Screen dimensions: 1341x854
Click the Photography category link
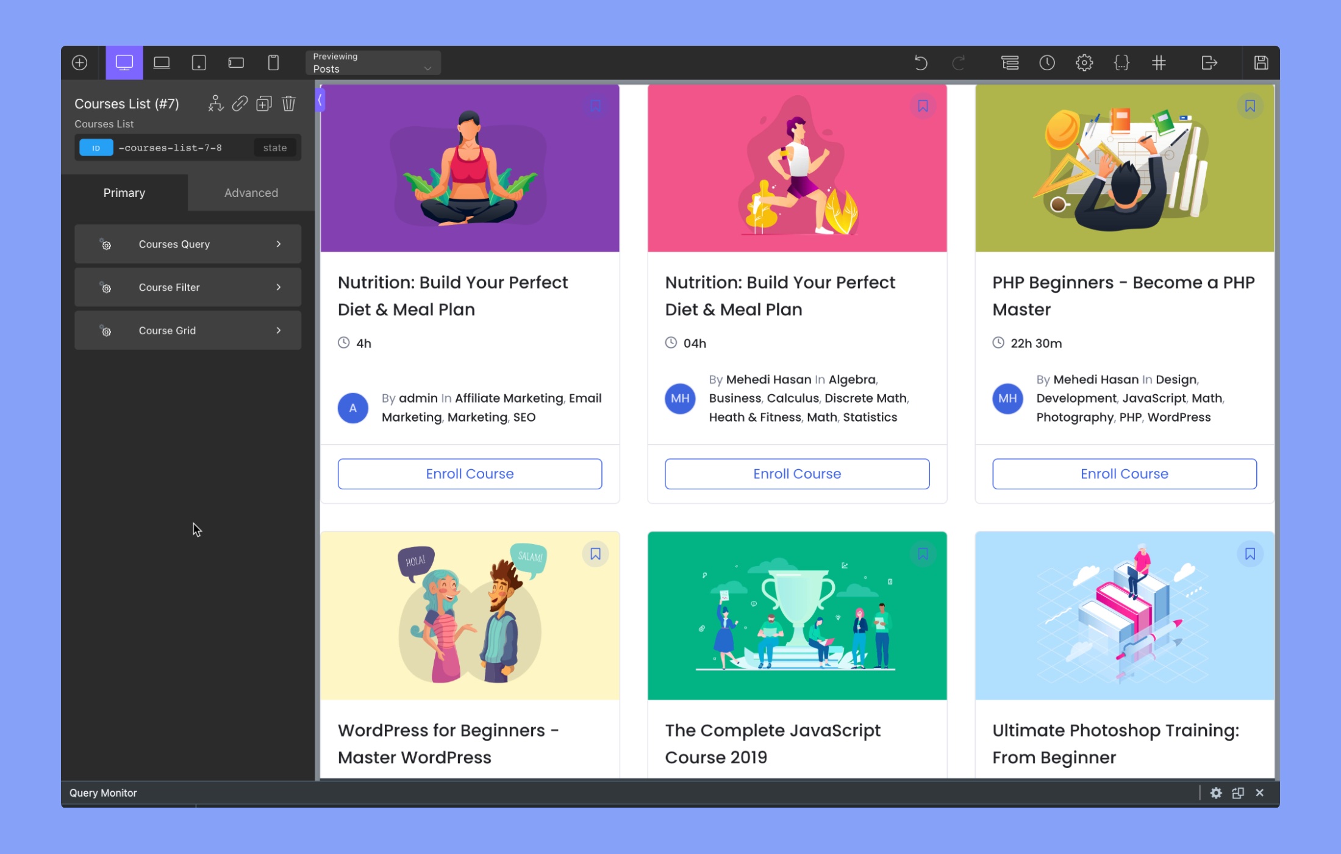[1075, 417]
